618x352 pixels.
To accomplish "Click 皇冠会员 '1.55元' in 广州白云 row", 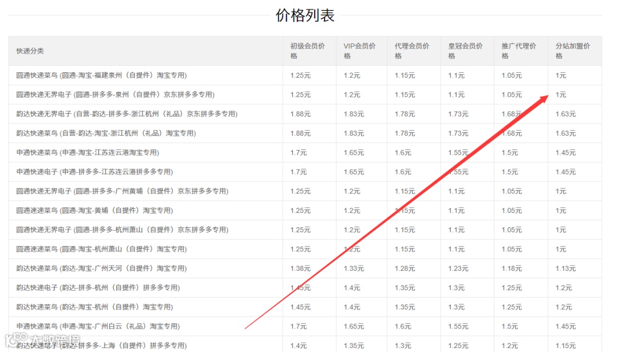I will [x=458, y=326].
